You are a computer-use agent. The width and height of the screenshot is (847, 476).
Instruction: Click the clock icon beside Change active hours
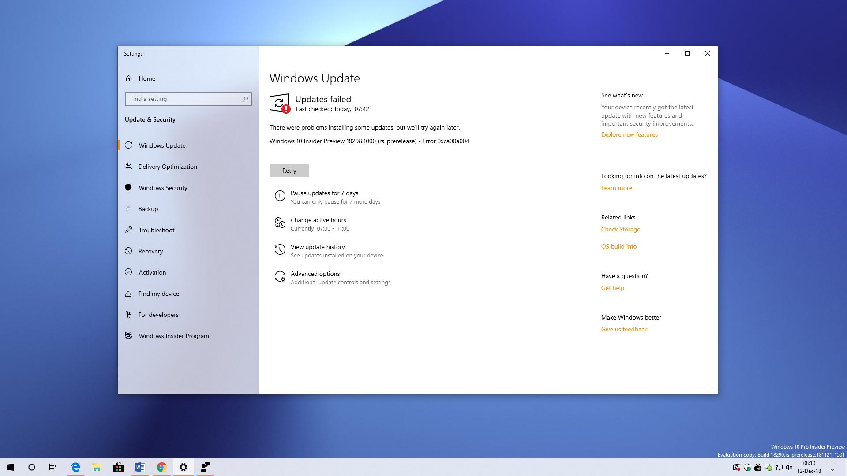tap(280, 223)
